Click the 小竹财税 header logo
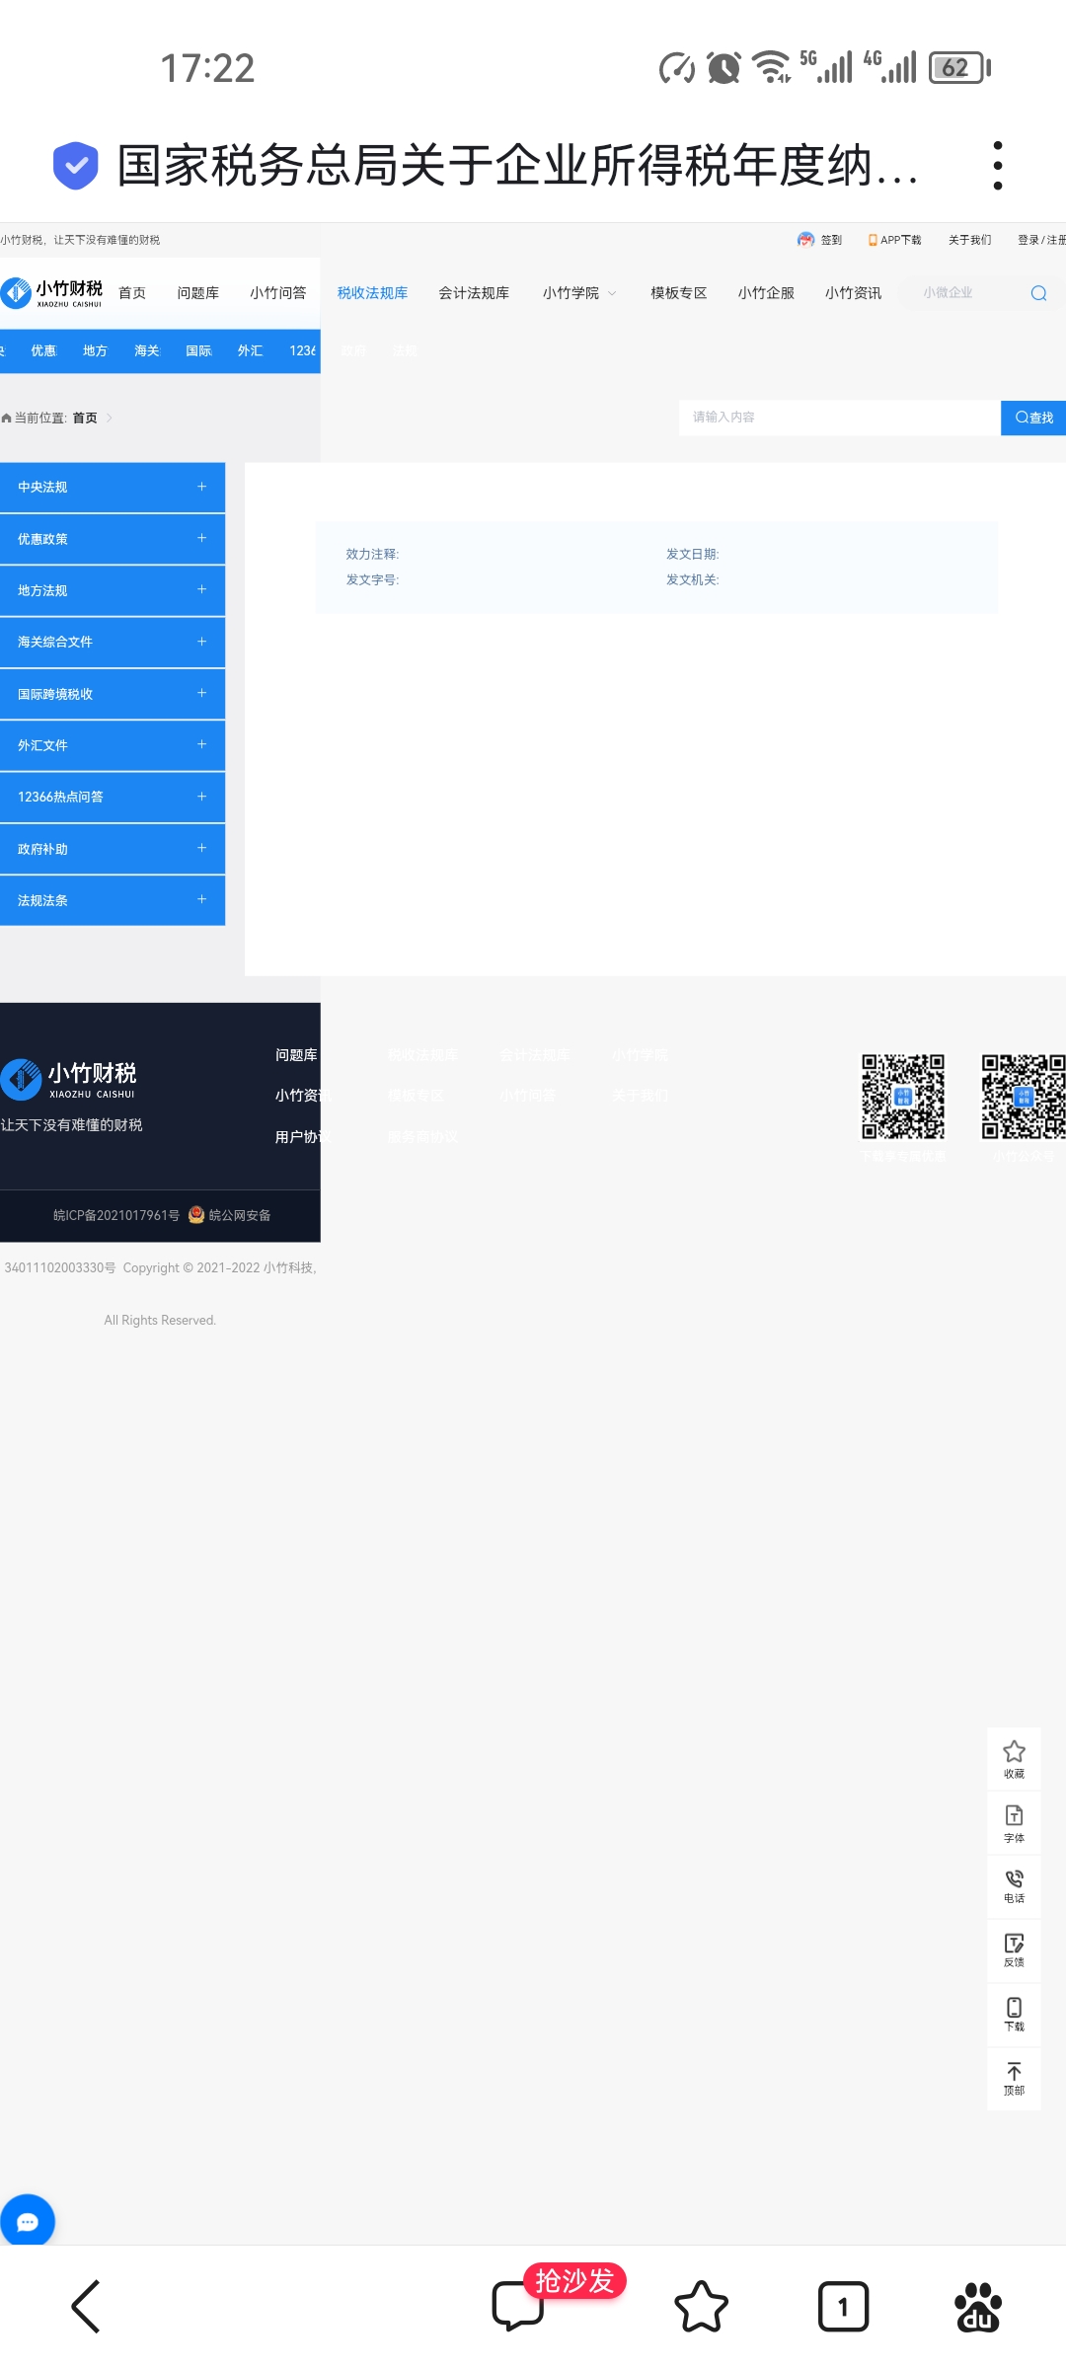Viewport: 1066px width, 2369px height. pyautogui.click(x=52, y=292)
